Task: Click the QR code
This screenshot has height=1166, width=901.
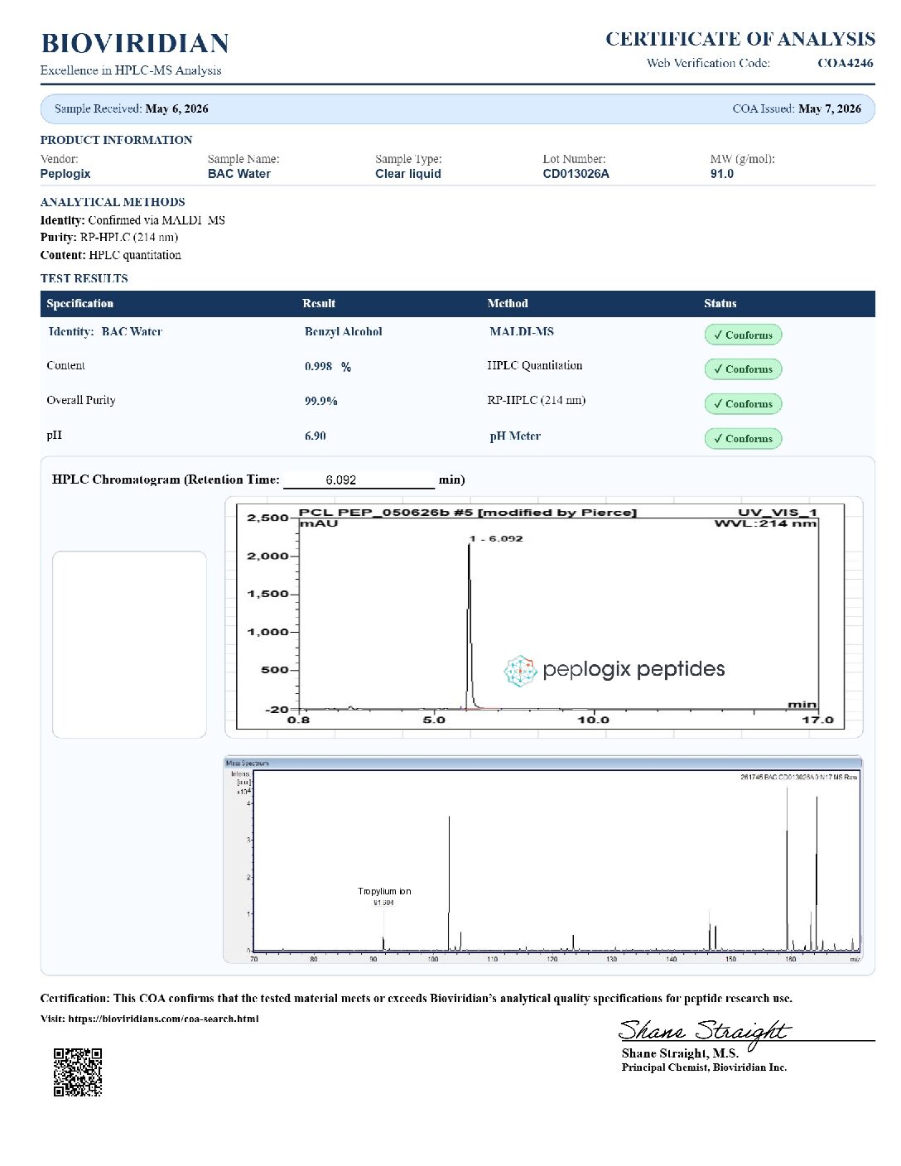Action: click(x=78, y=1072)
